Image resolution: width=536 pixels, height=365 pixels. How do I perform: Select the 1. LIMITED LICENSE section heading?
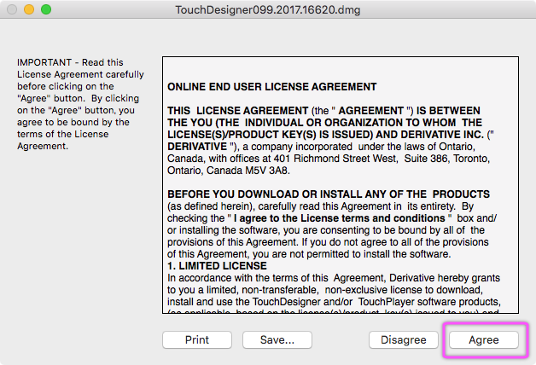tap(217, 266)
